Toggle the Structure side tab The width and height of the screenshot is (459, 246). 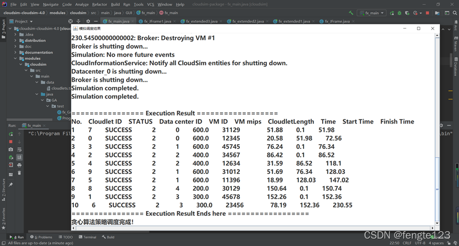click(x=4, y=190)
